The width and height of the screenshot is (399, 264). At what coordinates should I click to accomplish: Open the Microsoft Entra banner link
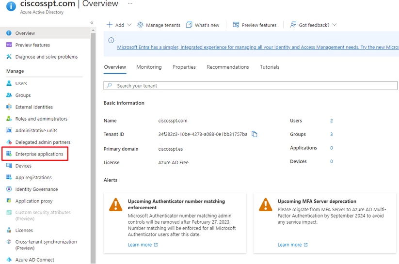click(258, 47)
